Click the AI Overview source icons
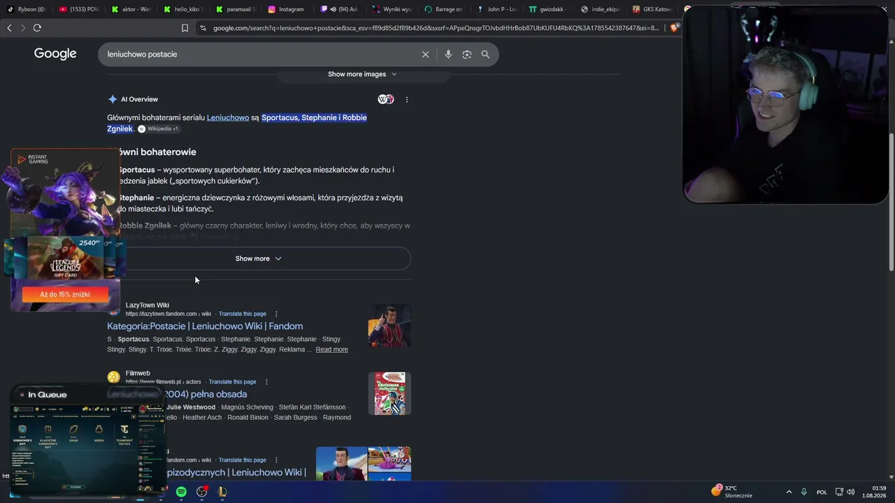895x503 pixels. pos(386,99)
